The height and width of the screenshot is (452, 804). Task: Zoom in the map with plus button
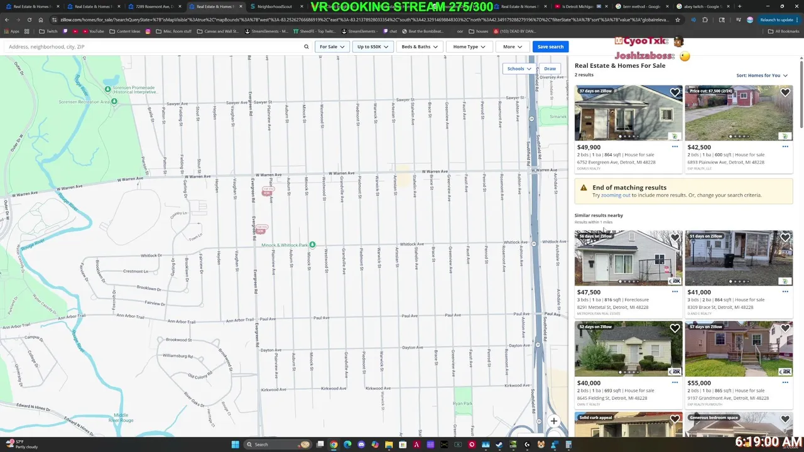554,421
